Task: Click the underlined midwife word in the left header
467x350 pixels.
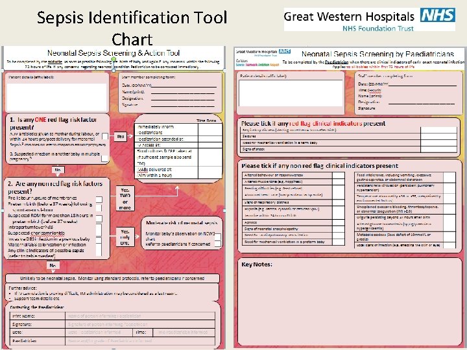Action: 54,62
